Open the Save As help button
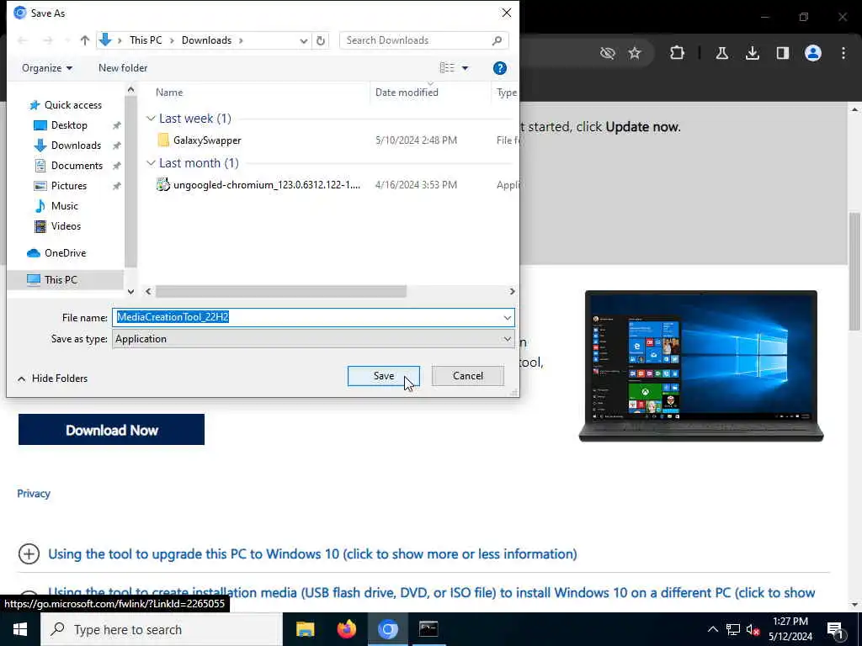The height and width of the screenshot is (646, 862). click(500, 68)
